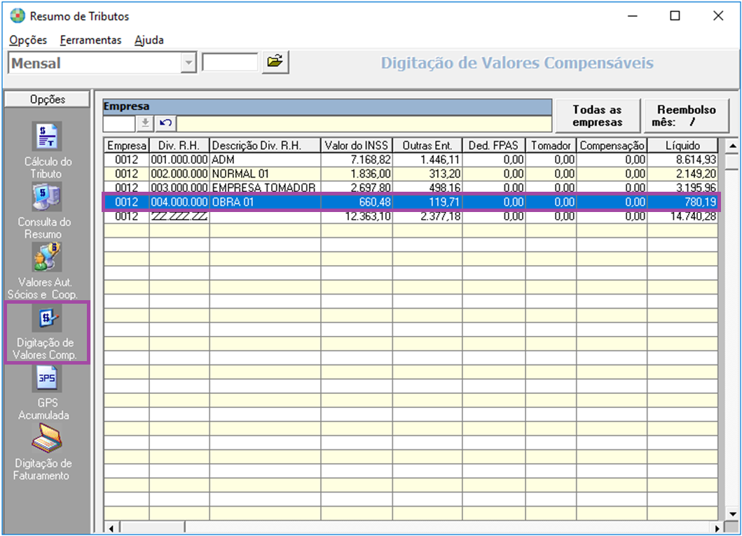Click Outras Ent. value 313,20
The height and width of the screenshot is (536, 742).
pos(445,174)
